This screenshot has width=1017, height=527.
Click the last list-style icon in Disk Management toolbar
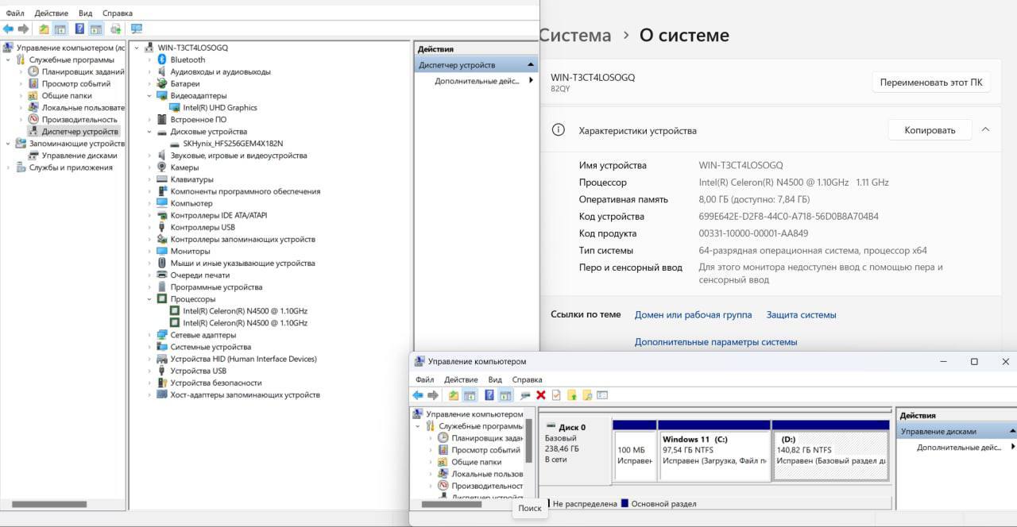pos(602,395)
